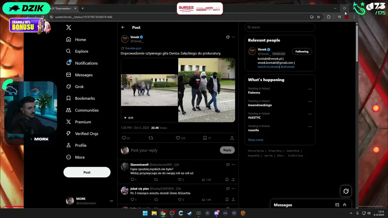Image resolution: width=388 pixels, height=218 pixels.
Task: Click the reply icon with 22 replies
Action: (x=124, y=138)
